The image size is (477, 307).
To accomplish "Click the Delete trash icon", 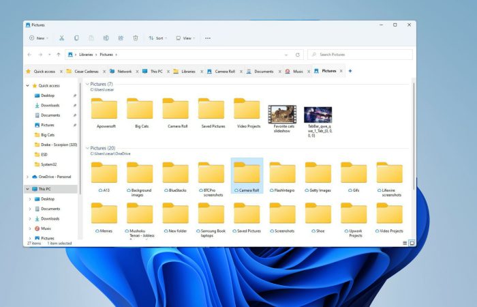I will point(136,38).
